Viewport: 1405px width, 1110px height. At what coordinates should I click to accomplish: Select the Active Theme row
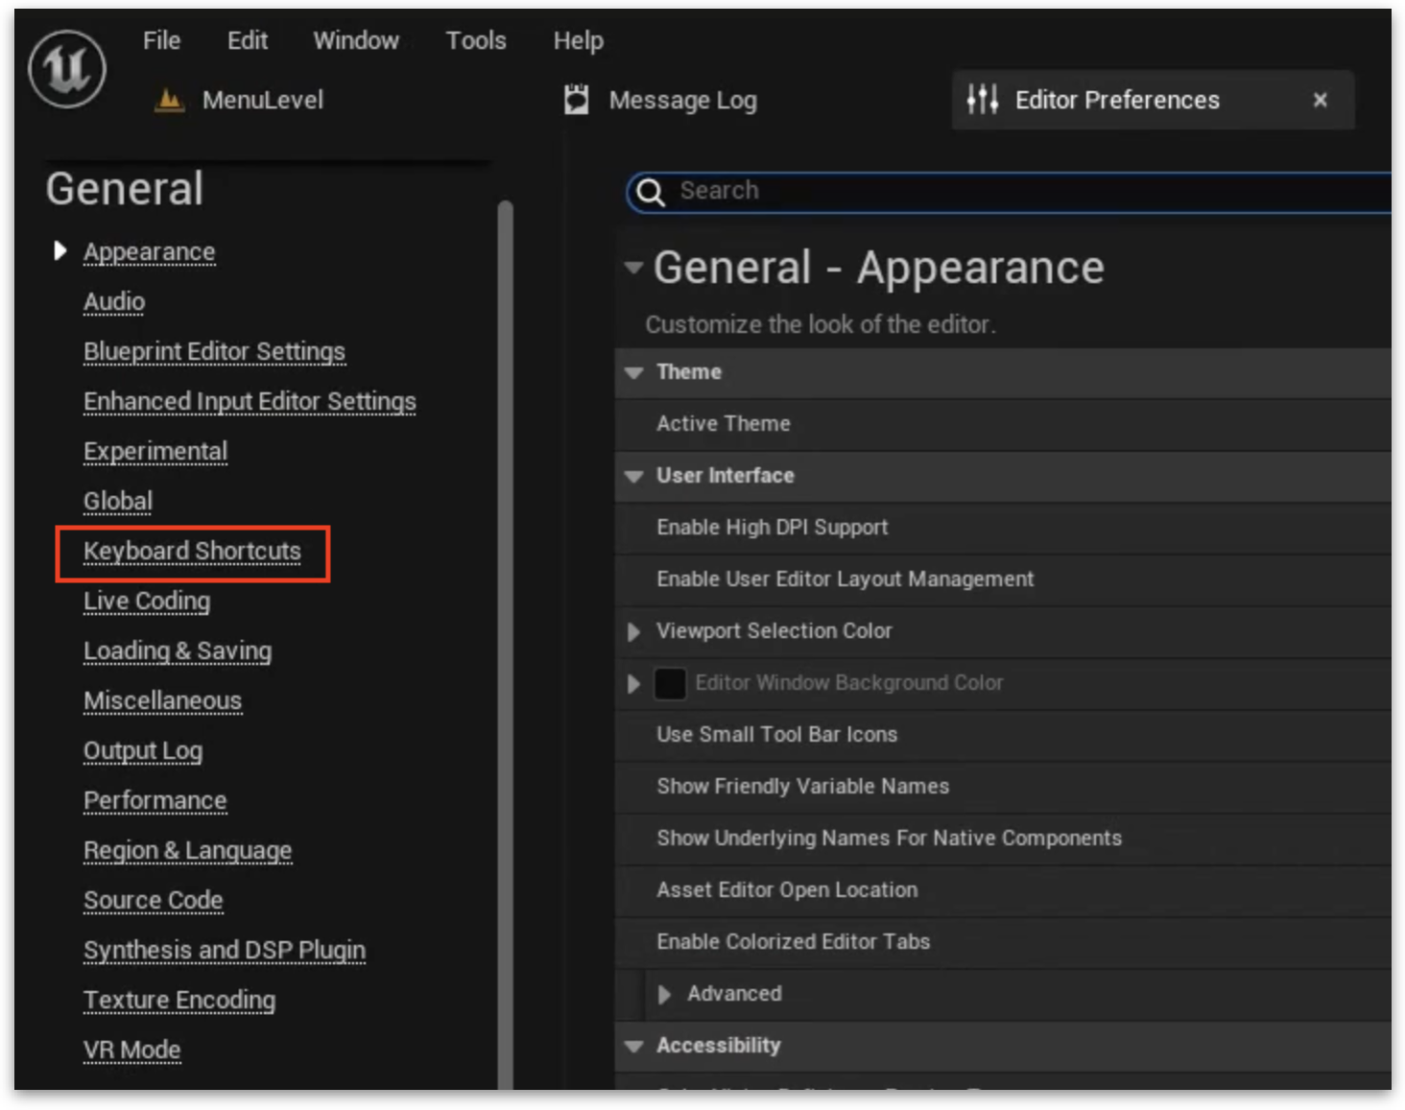pos(1003,424)
